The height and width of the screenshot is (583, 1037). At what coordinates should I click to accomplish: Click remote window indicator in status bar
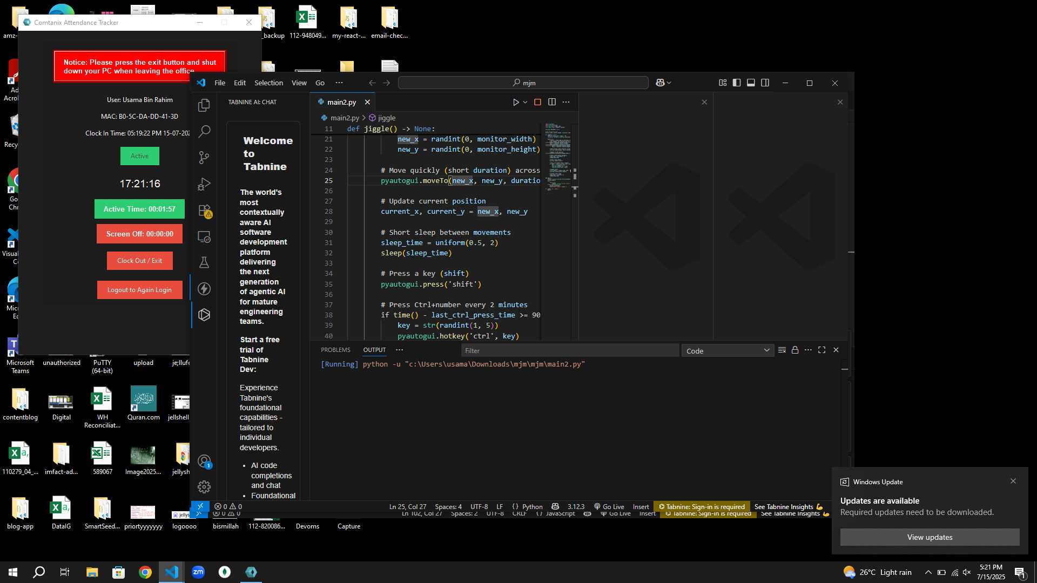click(x=200, y=506)
